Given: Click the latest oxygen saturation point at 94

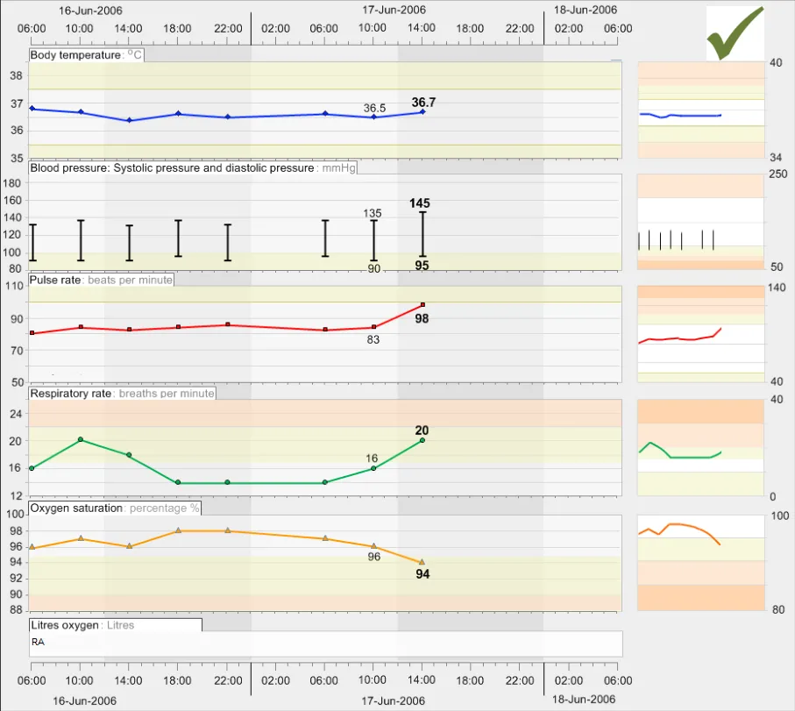Looking at the screenshot, I should coord(422,562).
